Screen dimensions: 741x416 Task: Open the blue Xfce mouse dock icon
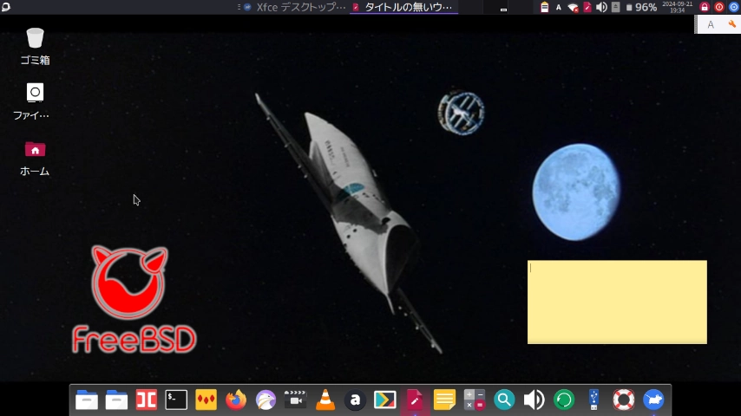pos(653,400)
